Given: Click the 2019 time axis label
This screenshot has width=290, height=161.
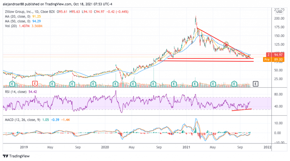Looking at the screenshot, I should 24,147.
